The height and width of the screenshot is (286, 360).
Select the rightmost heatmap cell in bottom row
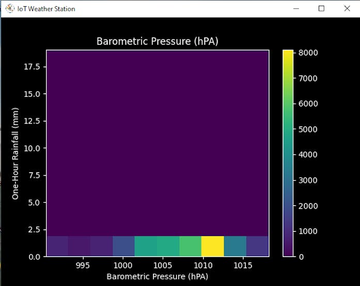(257, 246)
